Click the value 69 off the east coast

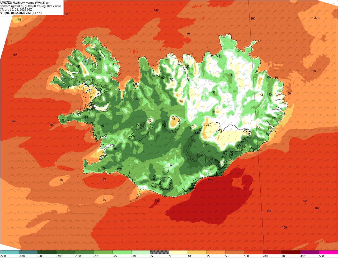276,78
